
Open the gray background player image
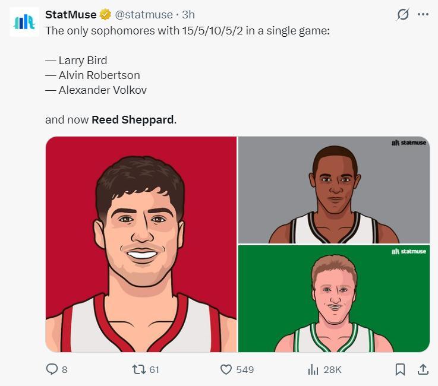coord(333,190)
